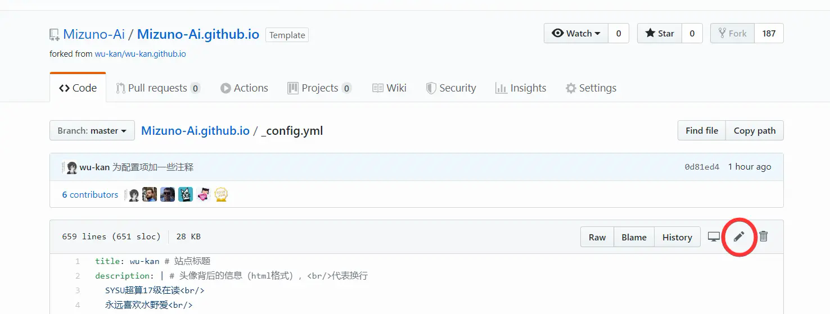The width and height of the screenshot is (830, 314).
Task: Click the second contributor avatar
Action: (150, 195)
